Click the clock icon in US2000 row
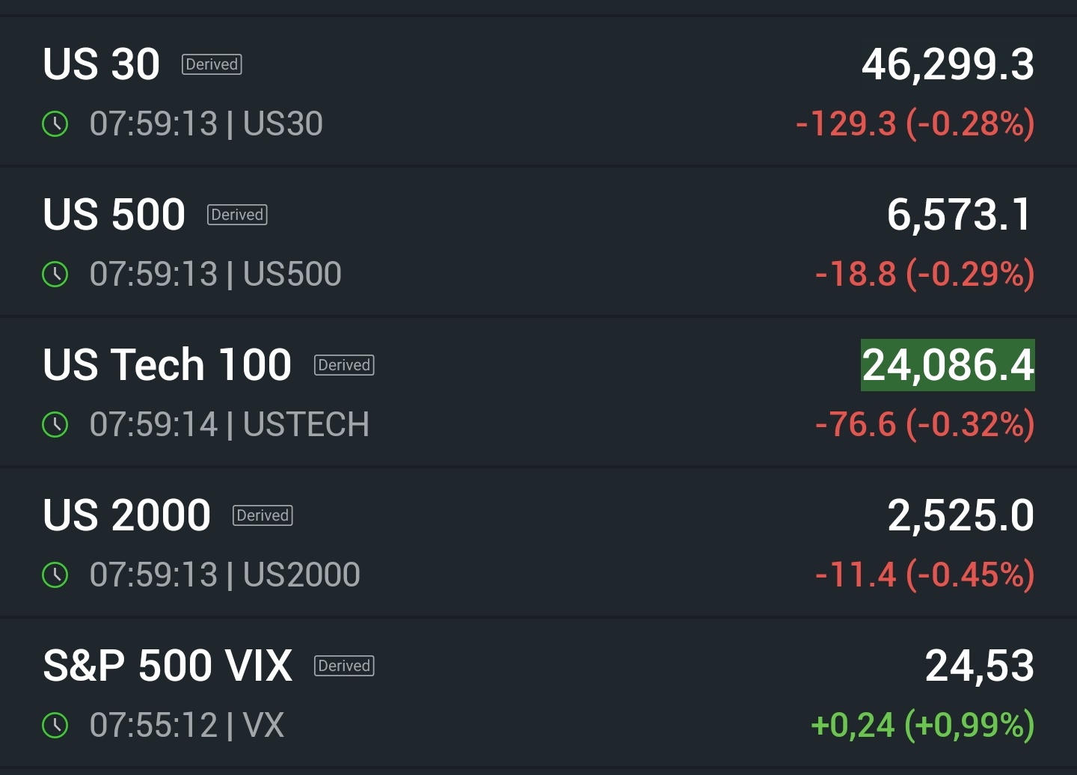The image size is (1077, 775). tap(55, 575)
